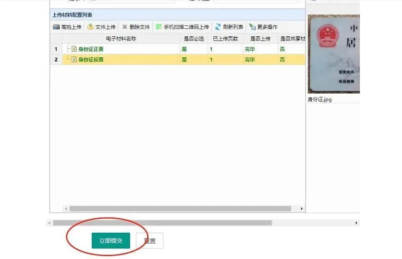Click the 重置 reset button
This screenshot has width=402, height=259.
click(150, 241)
